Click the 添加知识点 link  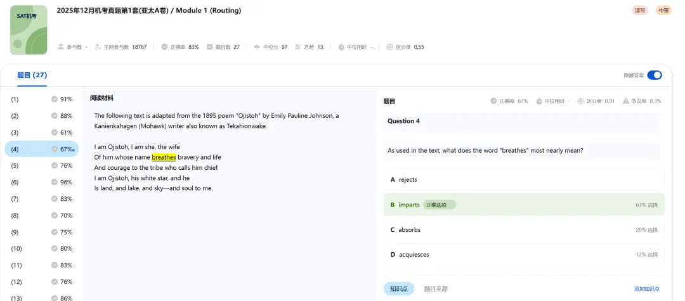(x=646, y=288)
